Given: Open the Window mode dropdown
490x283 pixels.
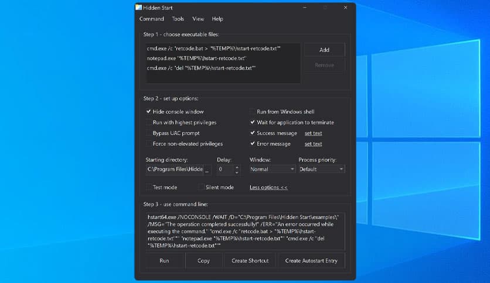Looking at the screenshot, I should coord(272,169).
